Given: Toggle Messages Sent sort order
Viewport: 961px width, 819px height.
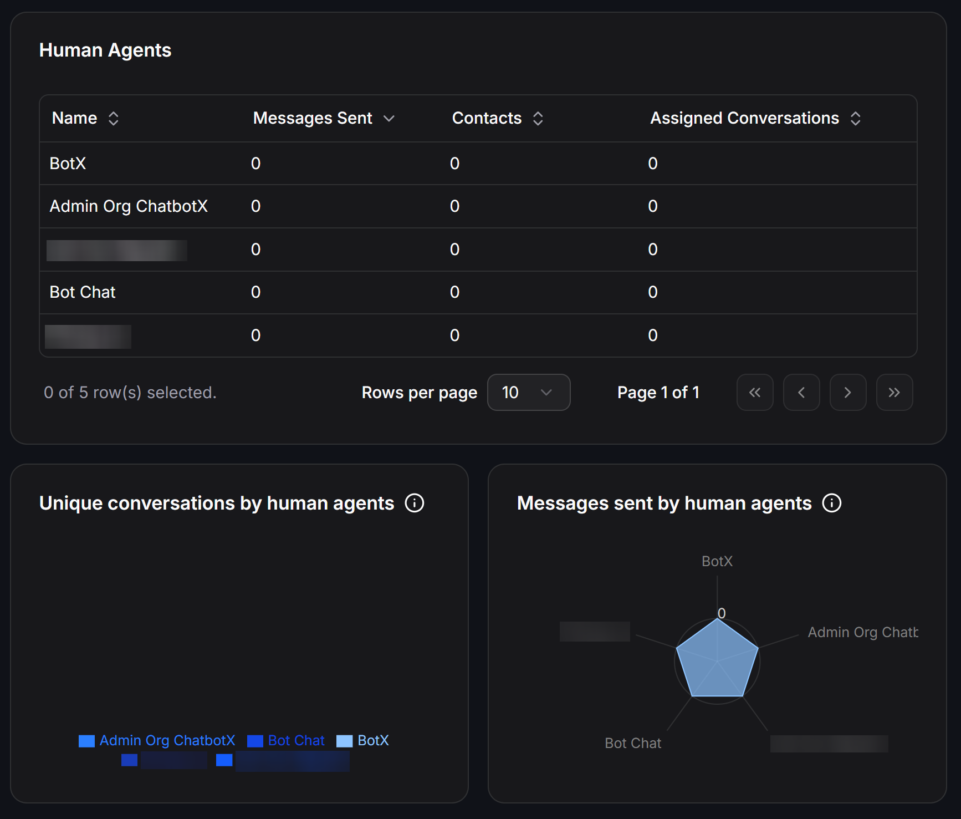Looking at the screenshot, I should 324,118.
